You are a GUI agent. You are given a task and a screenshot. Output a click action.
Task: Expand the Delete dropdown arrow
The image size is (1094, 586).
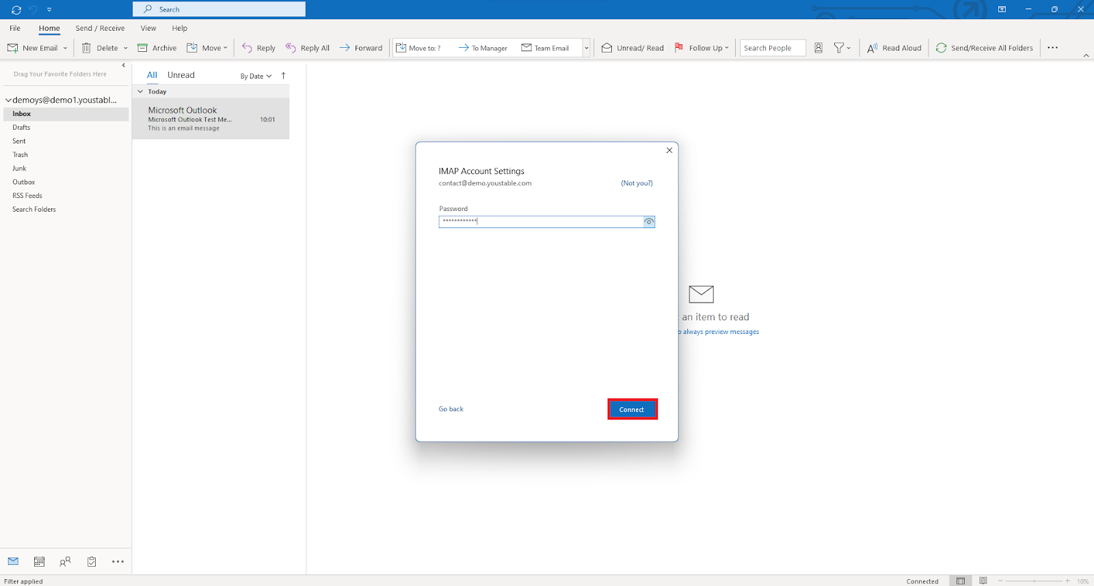click(x=126, y=48)
